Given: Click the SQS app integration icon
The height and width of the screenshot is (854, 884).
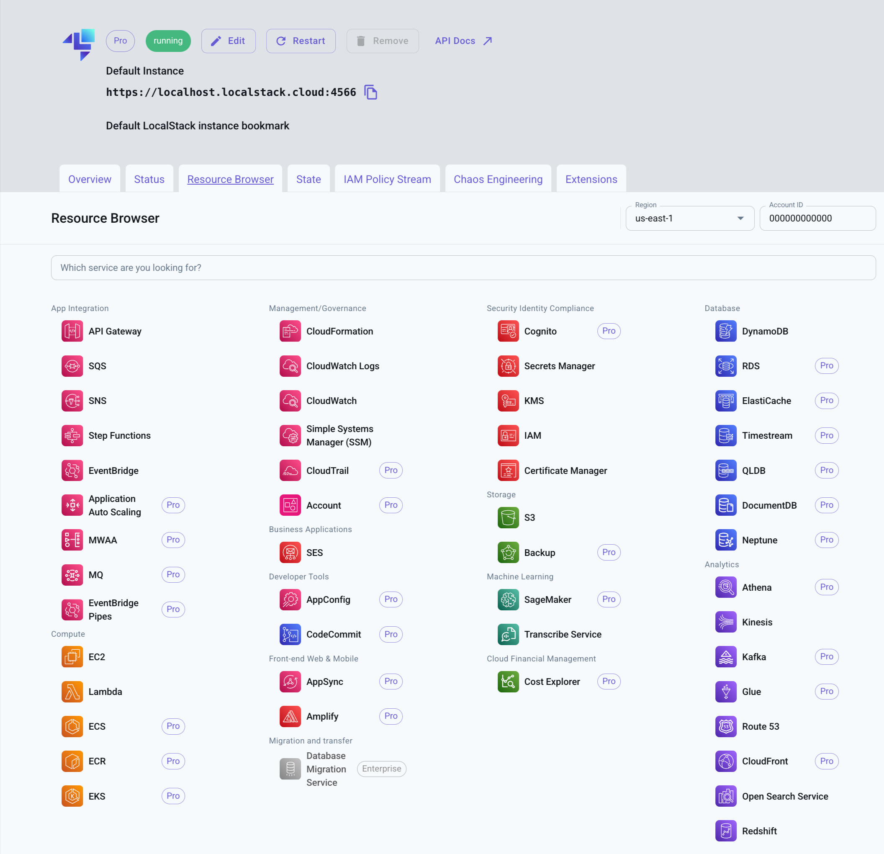Looking at the screenshot, I should [71, 366].
